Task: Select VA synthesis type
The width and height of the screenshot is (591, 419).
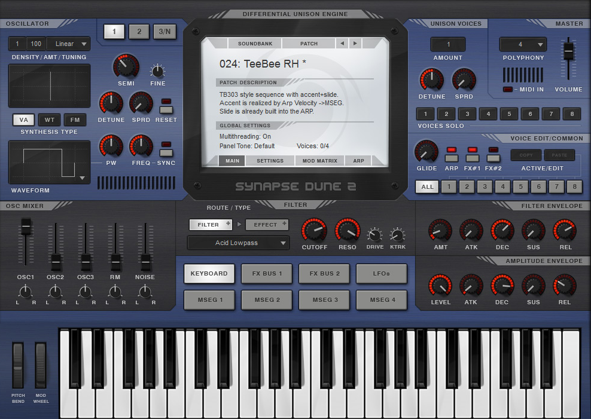Action: coord(24,120)
